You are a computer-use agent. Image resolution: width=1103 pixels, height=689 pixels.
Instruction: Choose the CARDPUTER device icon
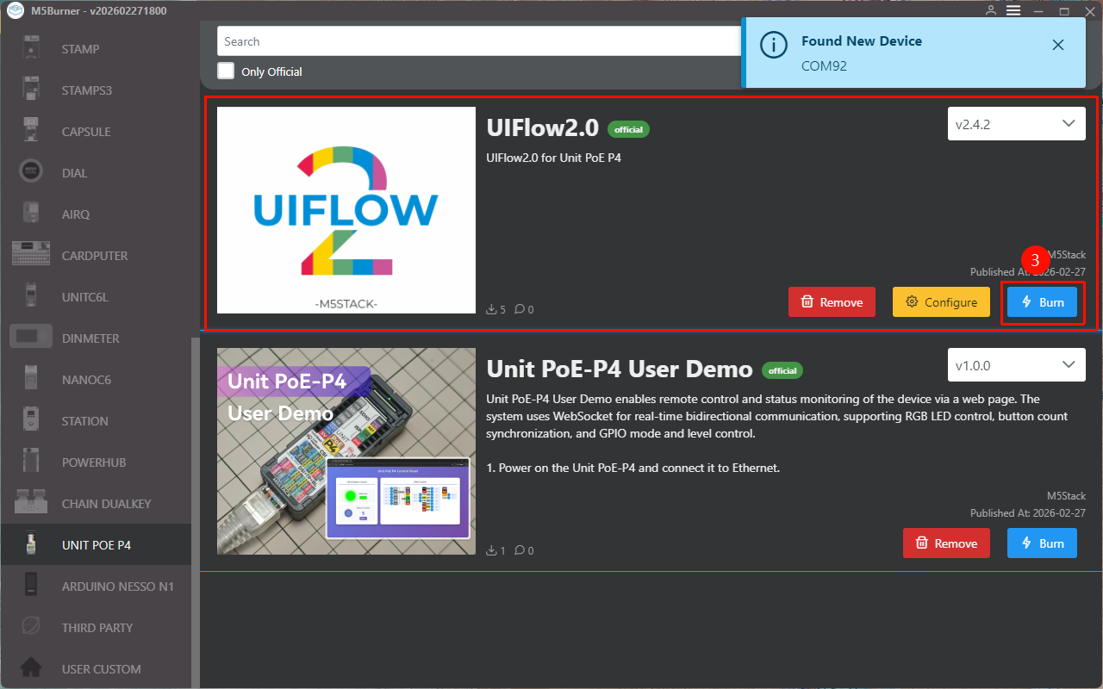pyautogui.click(x=31, y=255)
